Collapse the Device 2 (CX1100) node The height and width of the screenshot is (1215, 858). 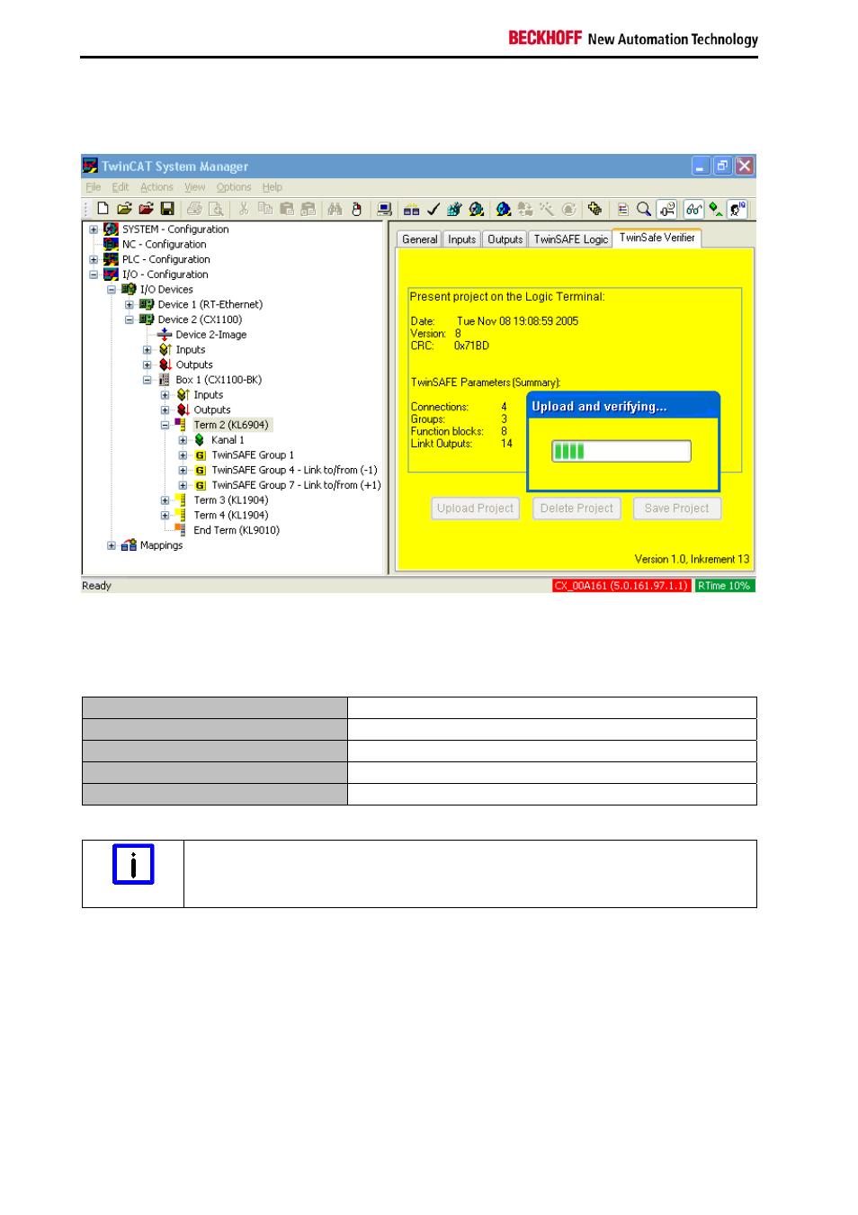[130, 319]
